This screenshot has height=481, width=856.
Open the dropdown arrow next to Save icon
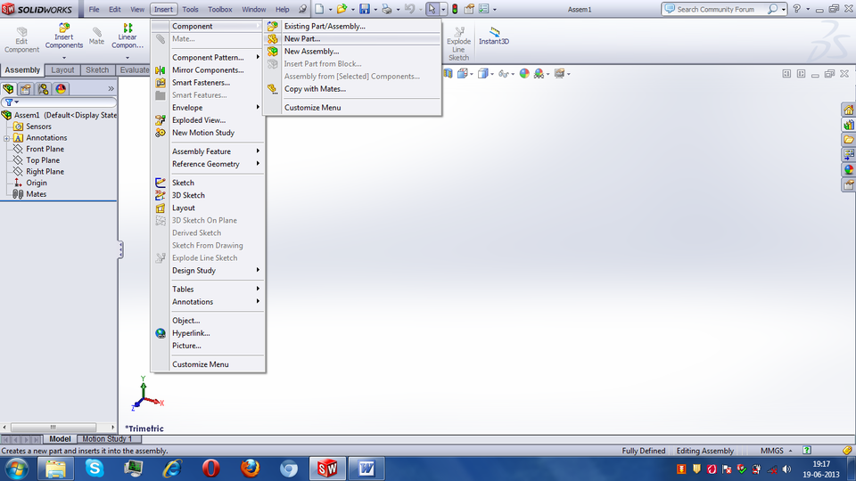(x=375, y=10)
